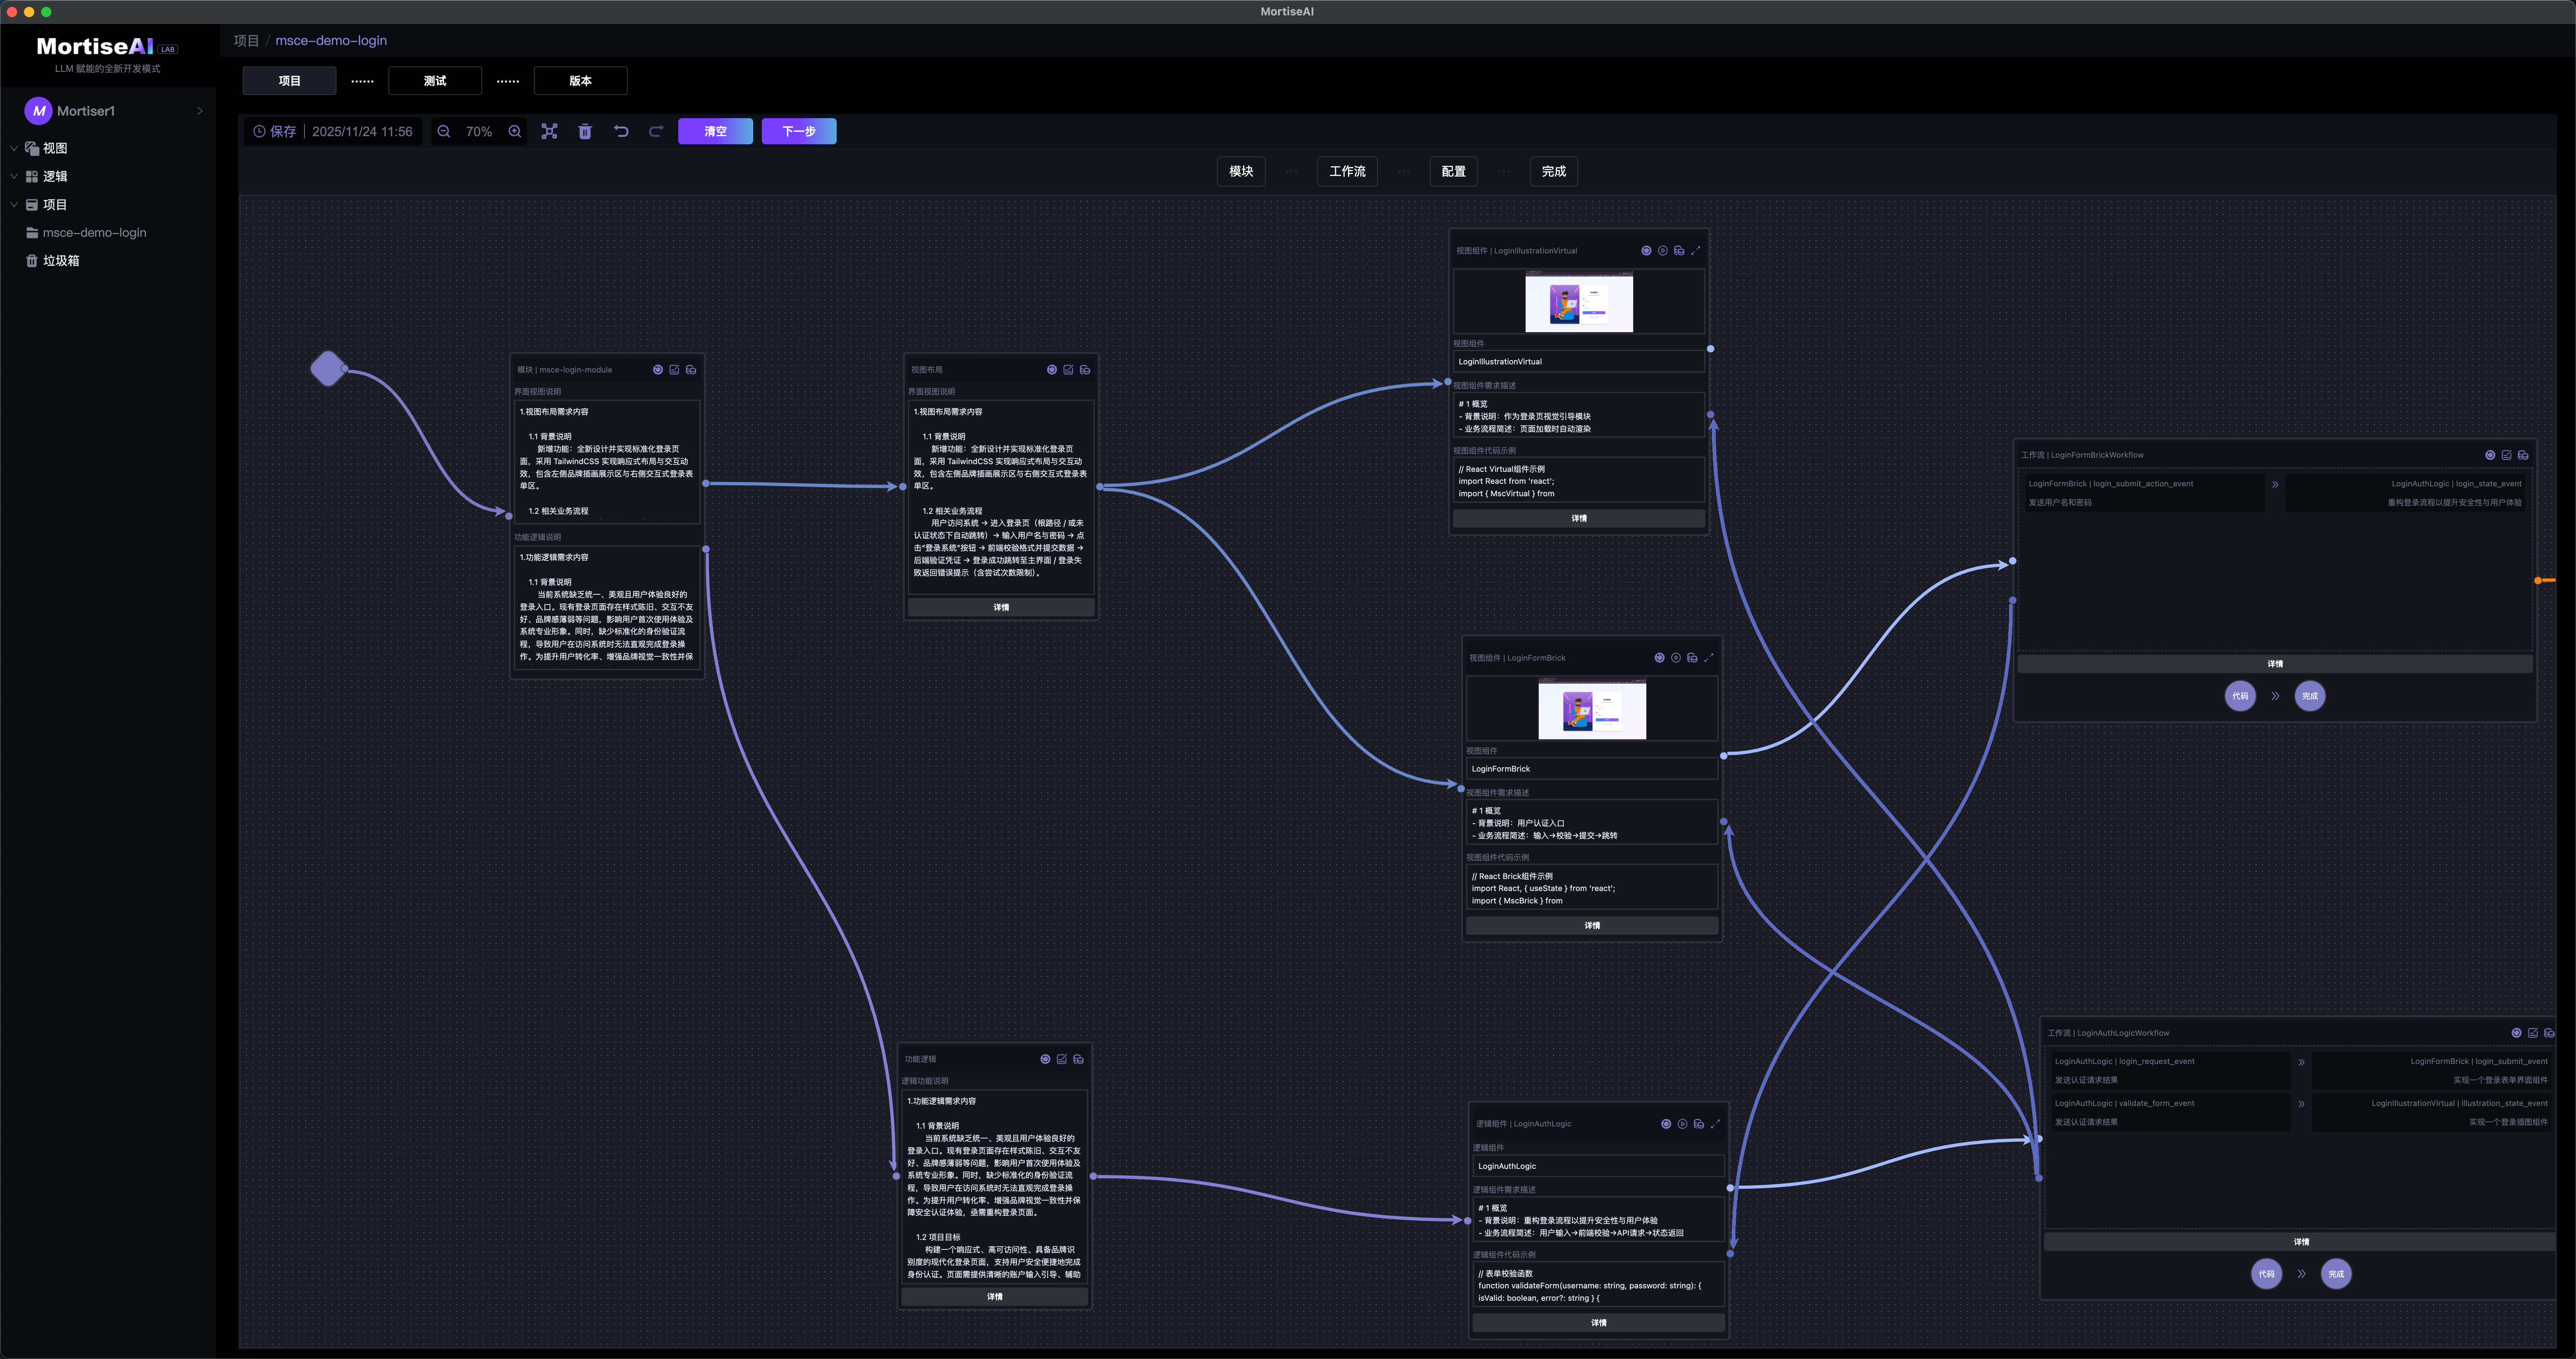Click the redo arrow icon
Image resolution: width=2576 pixels, height=1359 pixels.
pyautogui.click(x=656, y=132)
